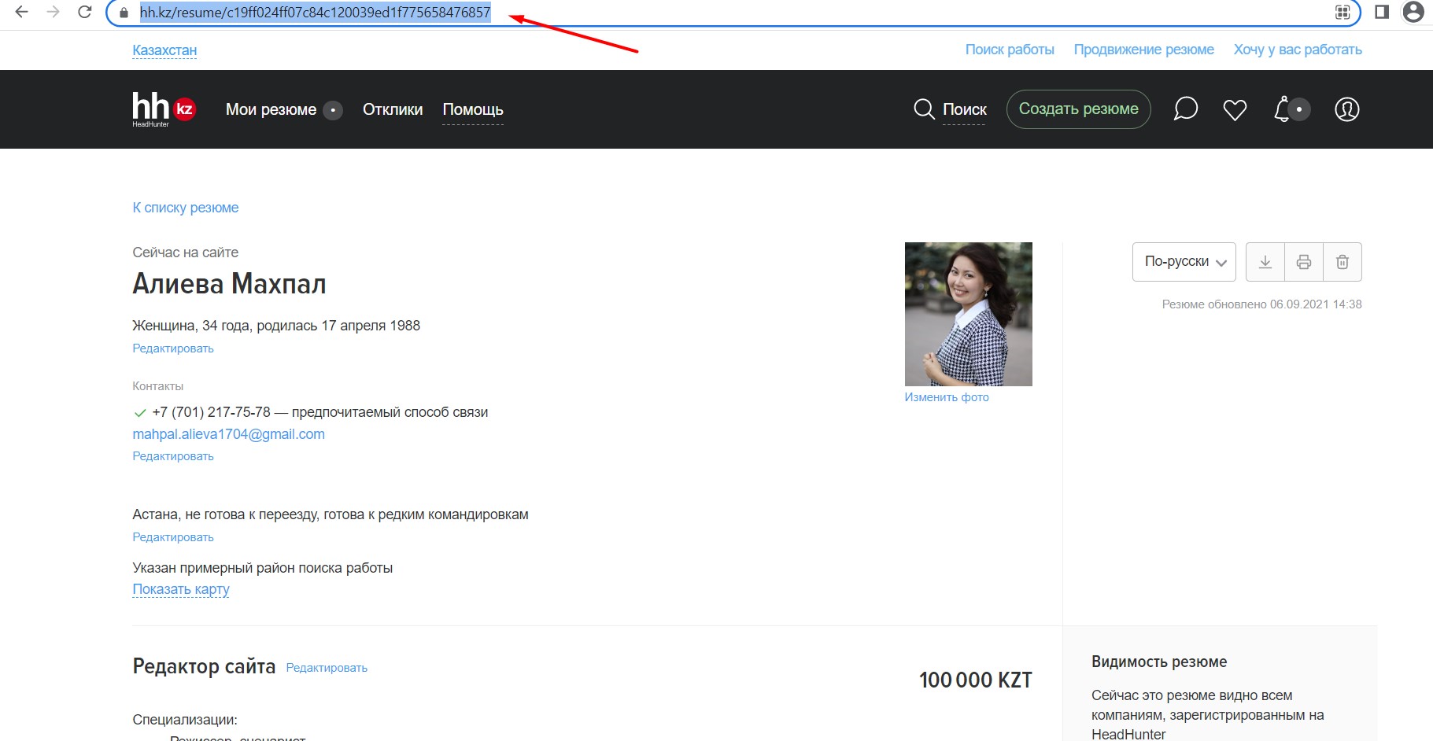Click the hh.kz HeadHunter logo
This screenshot has height=741, width=1433.
(x=163, y=109)
